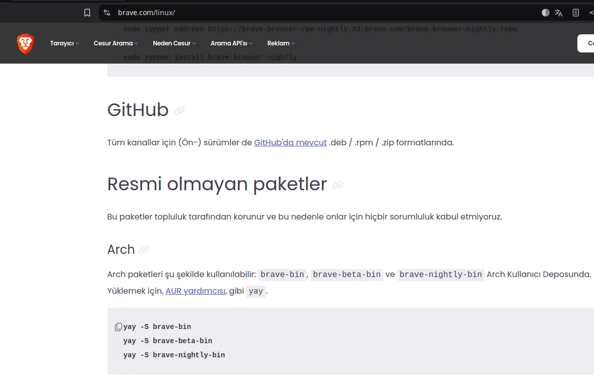This screenshot has height=381, width=594.
Task: Open the GitHub'da mevcut link
Action: pyautogui.click(x=290, y=142)
